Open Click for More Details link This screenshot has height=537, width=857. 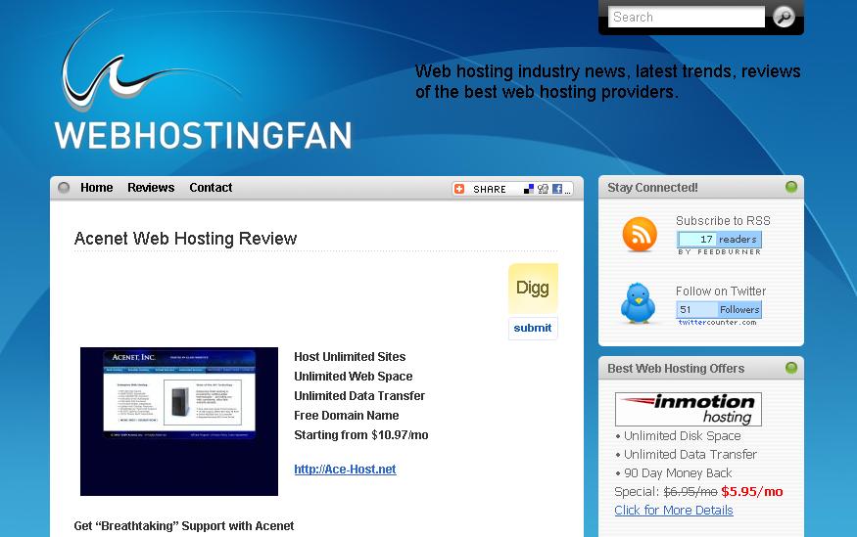(x=674, y=511)
